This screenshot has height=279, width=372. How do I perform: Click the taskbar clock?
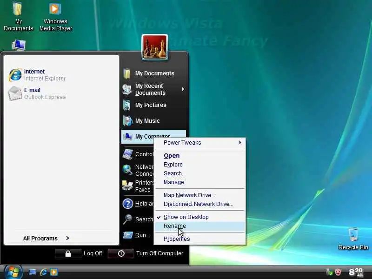click(356, 272)
